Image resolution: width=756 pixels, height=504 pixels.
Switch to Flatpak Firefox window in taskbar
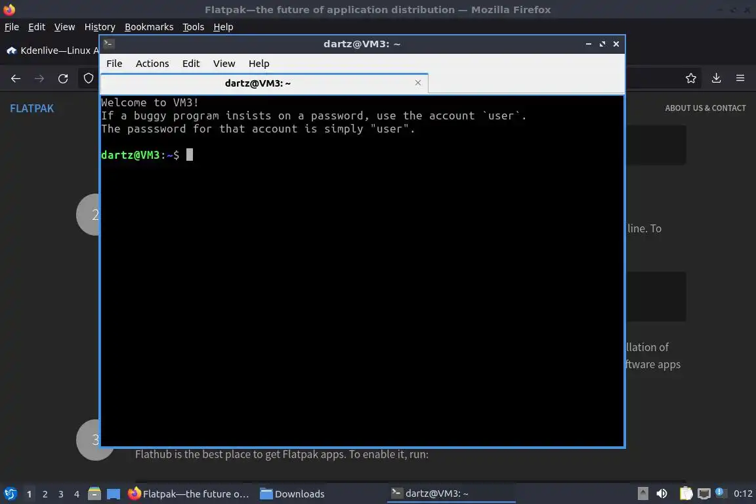click(189, 494)
